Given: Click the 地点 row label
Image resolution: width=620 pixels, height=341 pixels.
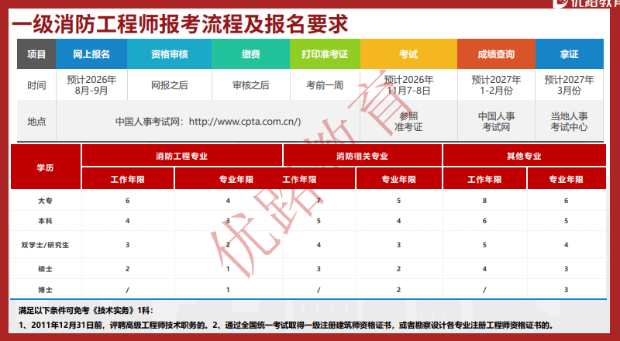Looking at the screenshot, I should 36,122.
